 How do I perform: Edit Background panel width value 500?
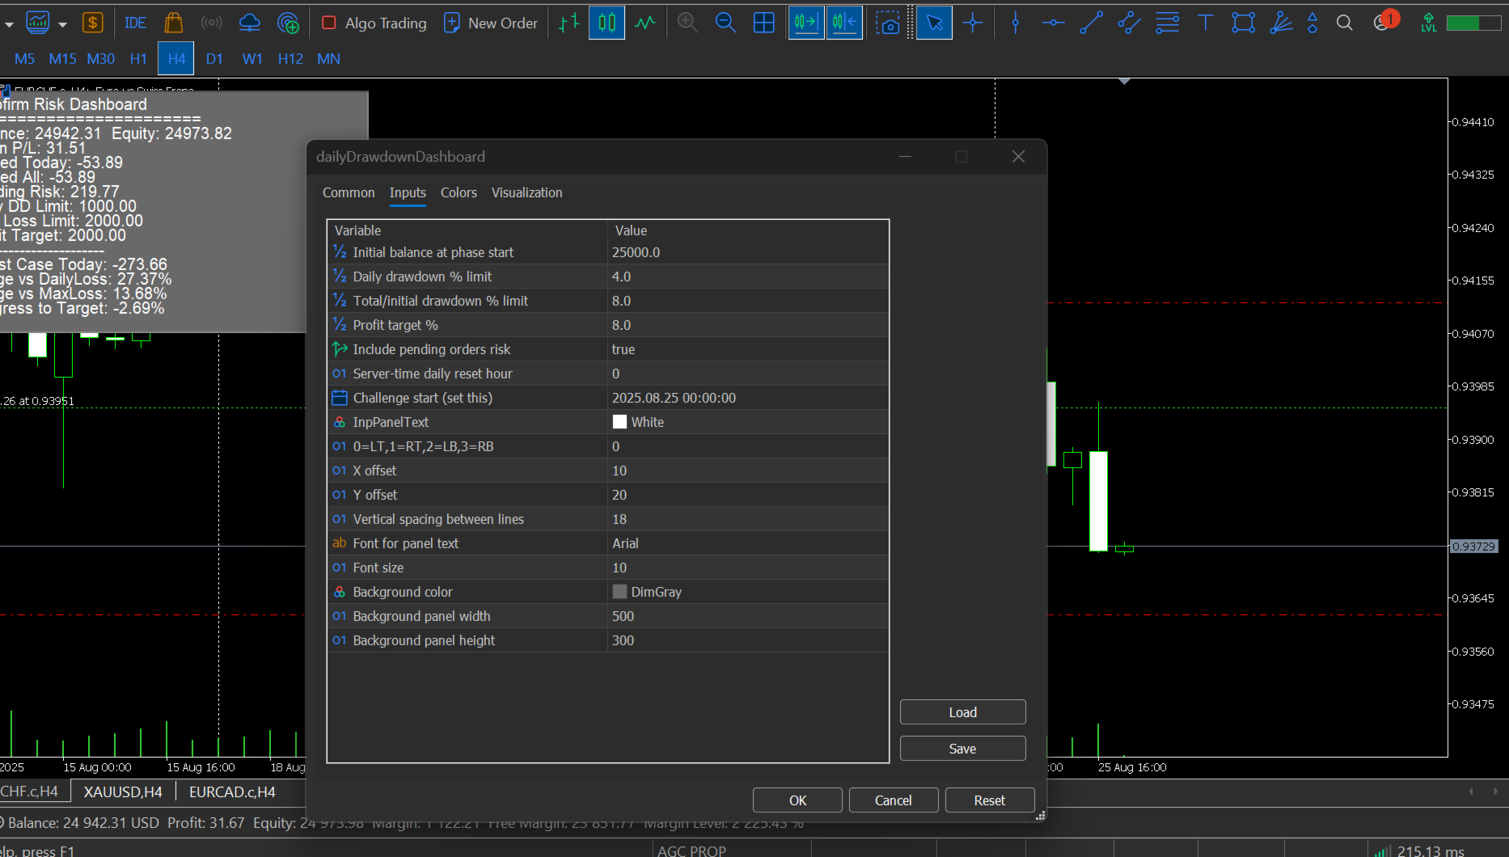748,616
